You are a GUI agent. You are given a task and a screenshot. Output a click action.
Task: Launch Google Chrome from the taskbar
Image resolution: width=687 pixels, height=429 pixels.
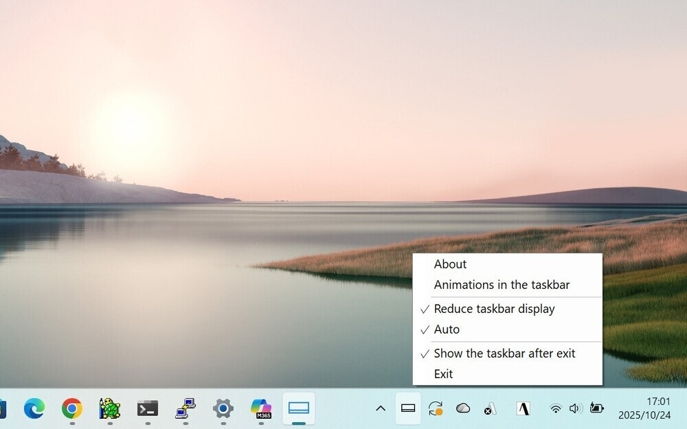pos(72,409)
